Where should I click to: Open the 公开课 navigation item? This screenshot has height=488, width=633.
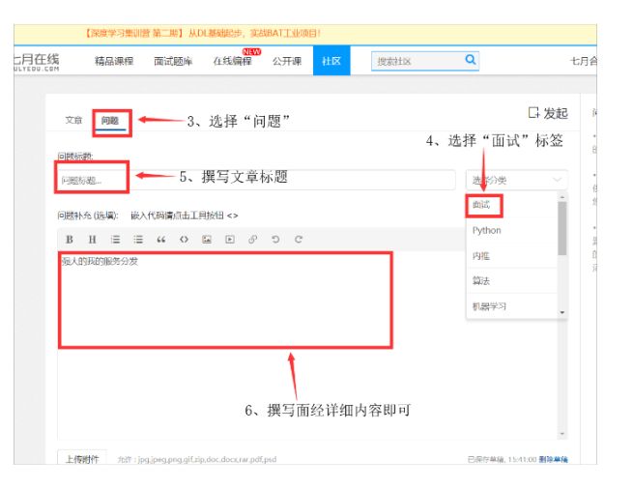[287, 61]
